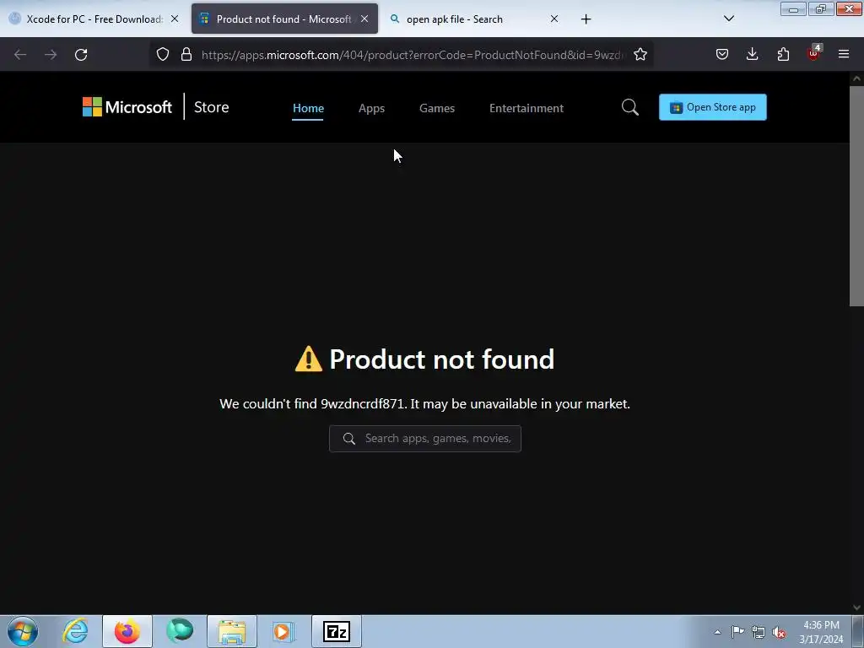Restore down the Firefox window

click(x=820, y=9)
